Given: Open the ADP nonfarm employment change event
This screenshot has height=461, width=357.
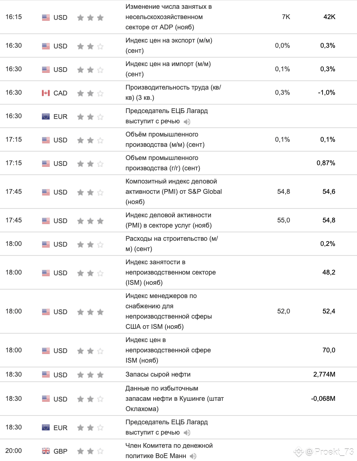Looking at the screenshot, I should 169,17.
